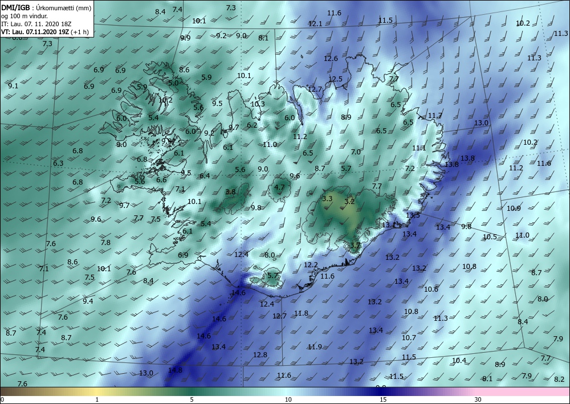
Task: Click the map value 8.2
Action: tap(559, 379)
